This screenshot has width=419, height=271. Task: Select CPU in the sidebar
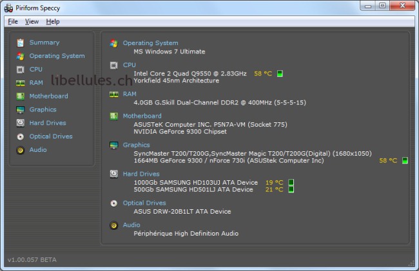point(36,70)
